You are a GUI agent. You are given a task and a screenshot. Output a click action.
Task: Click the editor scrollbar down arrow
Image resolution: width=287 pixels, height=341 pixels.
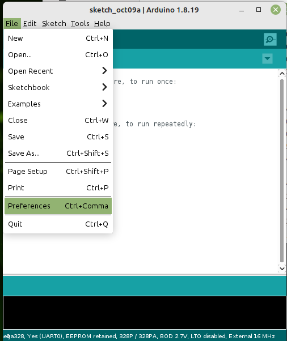(282, 268)
